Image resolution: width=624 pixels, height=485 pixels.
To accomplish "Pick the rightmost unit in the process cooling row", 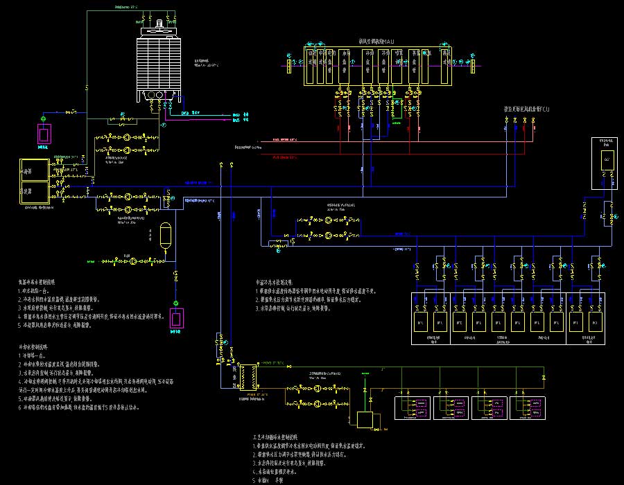I will (x=595, y=322).
